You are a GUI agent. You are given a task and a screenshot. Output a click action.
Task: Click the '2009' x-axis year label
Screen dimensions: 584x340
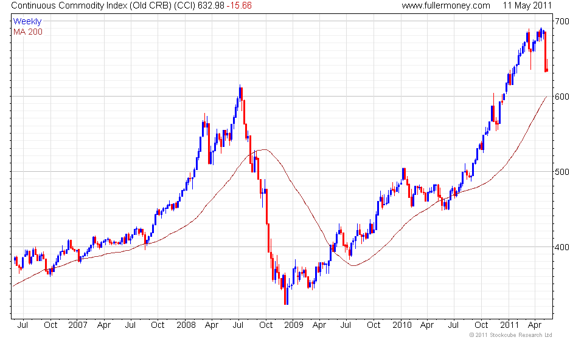pyautogui.click(x=293, y=325)
